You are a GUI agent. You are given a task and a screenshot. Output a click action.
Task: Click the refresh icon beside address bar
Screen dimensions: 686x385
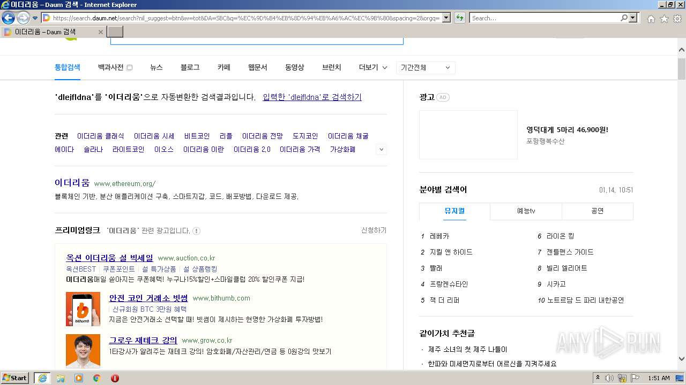460,18
